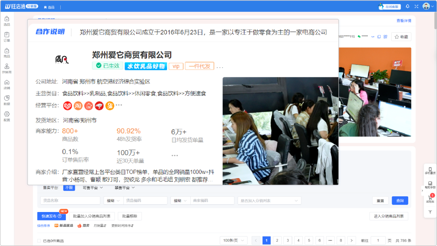Screen dimensions: 437x246
Task: Open 配置 settings in the left sidebar
Action: [7, 116]
